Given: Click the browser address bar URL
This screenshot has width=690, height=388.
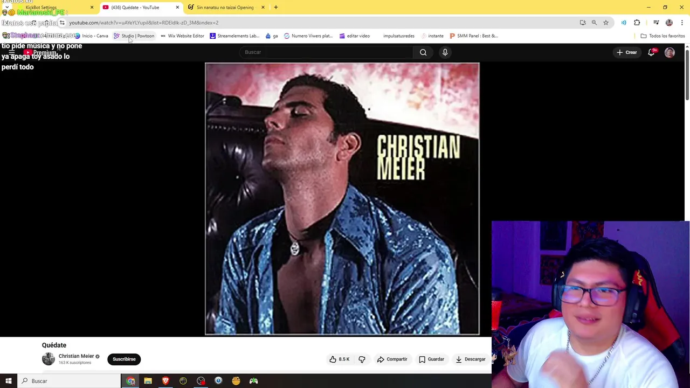Looking at the screenshot, I should point(144,23).
